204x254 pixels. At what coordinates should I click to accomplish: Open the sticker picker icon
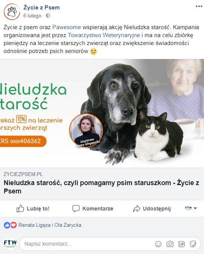(193, 244)
